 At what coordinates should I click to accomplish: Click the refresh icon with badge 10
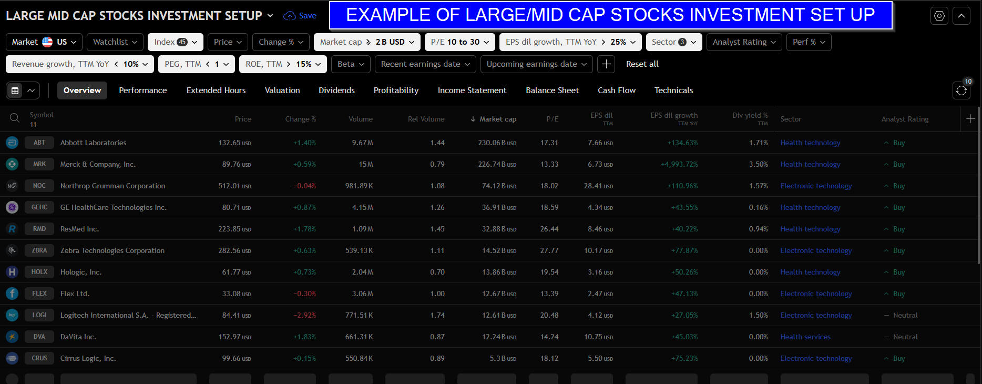click(x=961, y=90)
